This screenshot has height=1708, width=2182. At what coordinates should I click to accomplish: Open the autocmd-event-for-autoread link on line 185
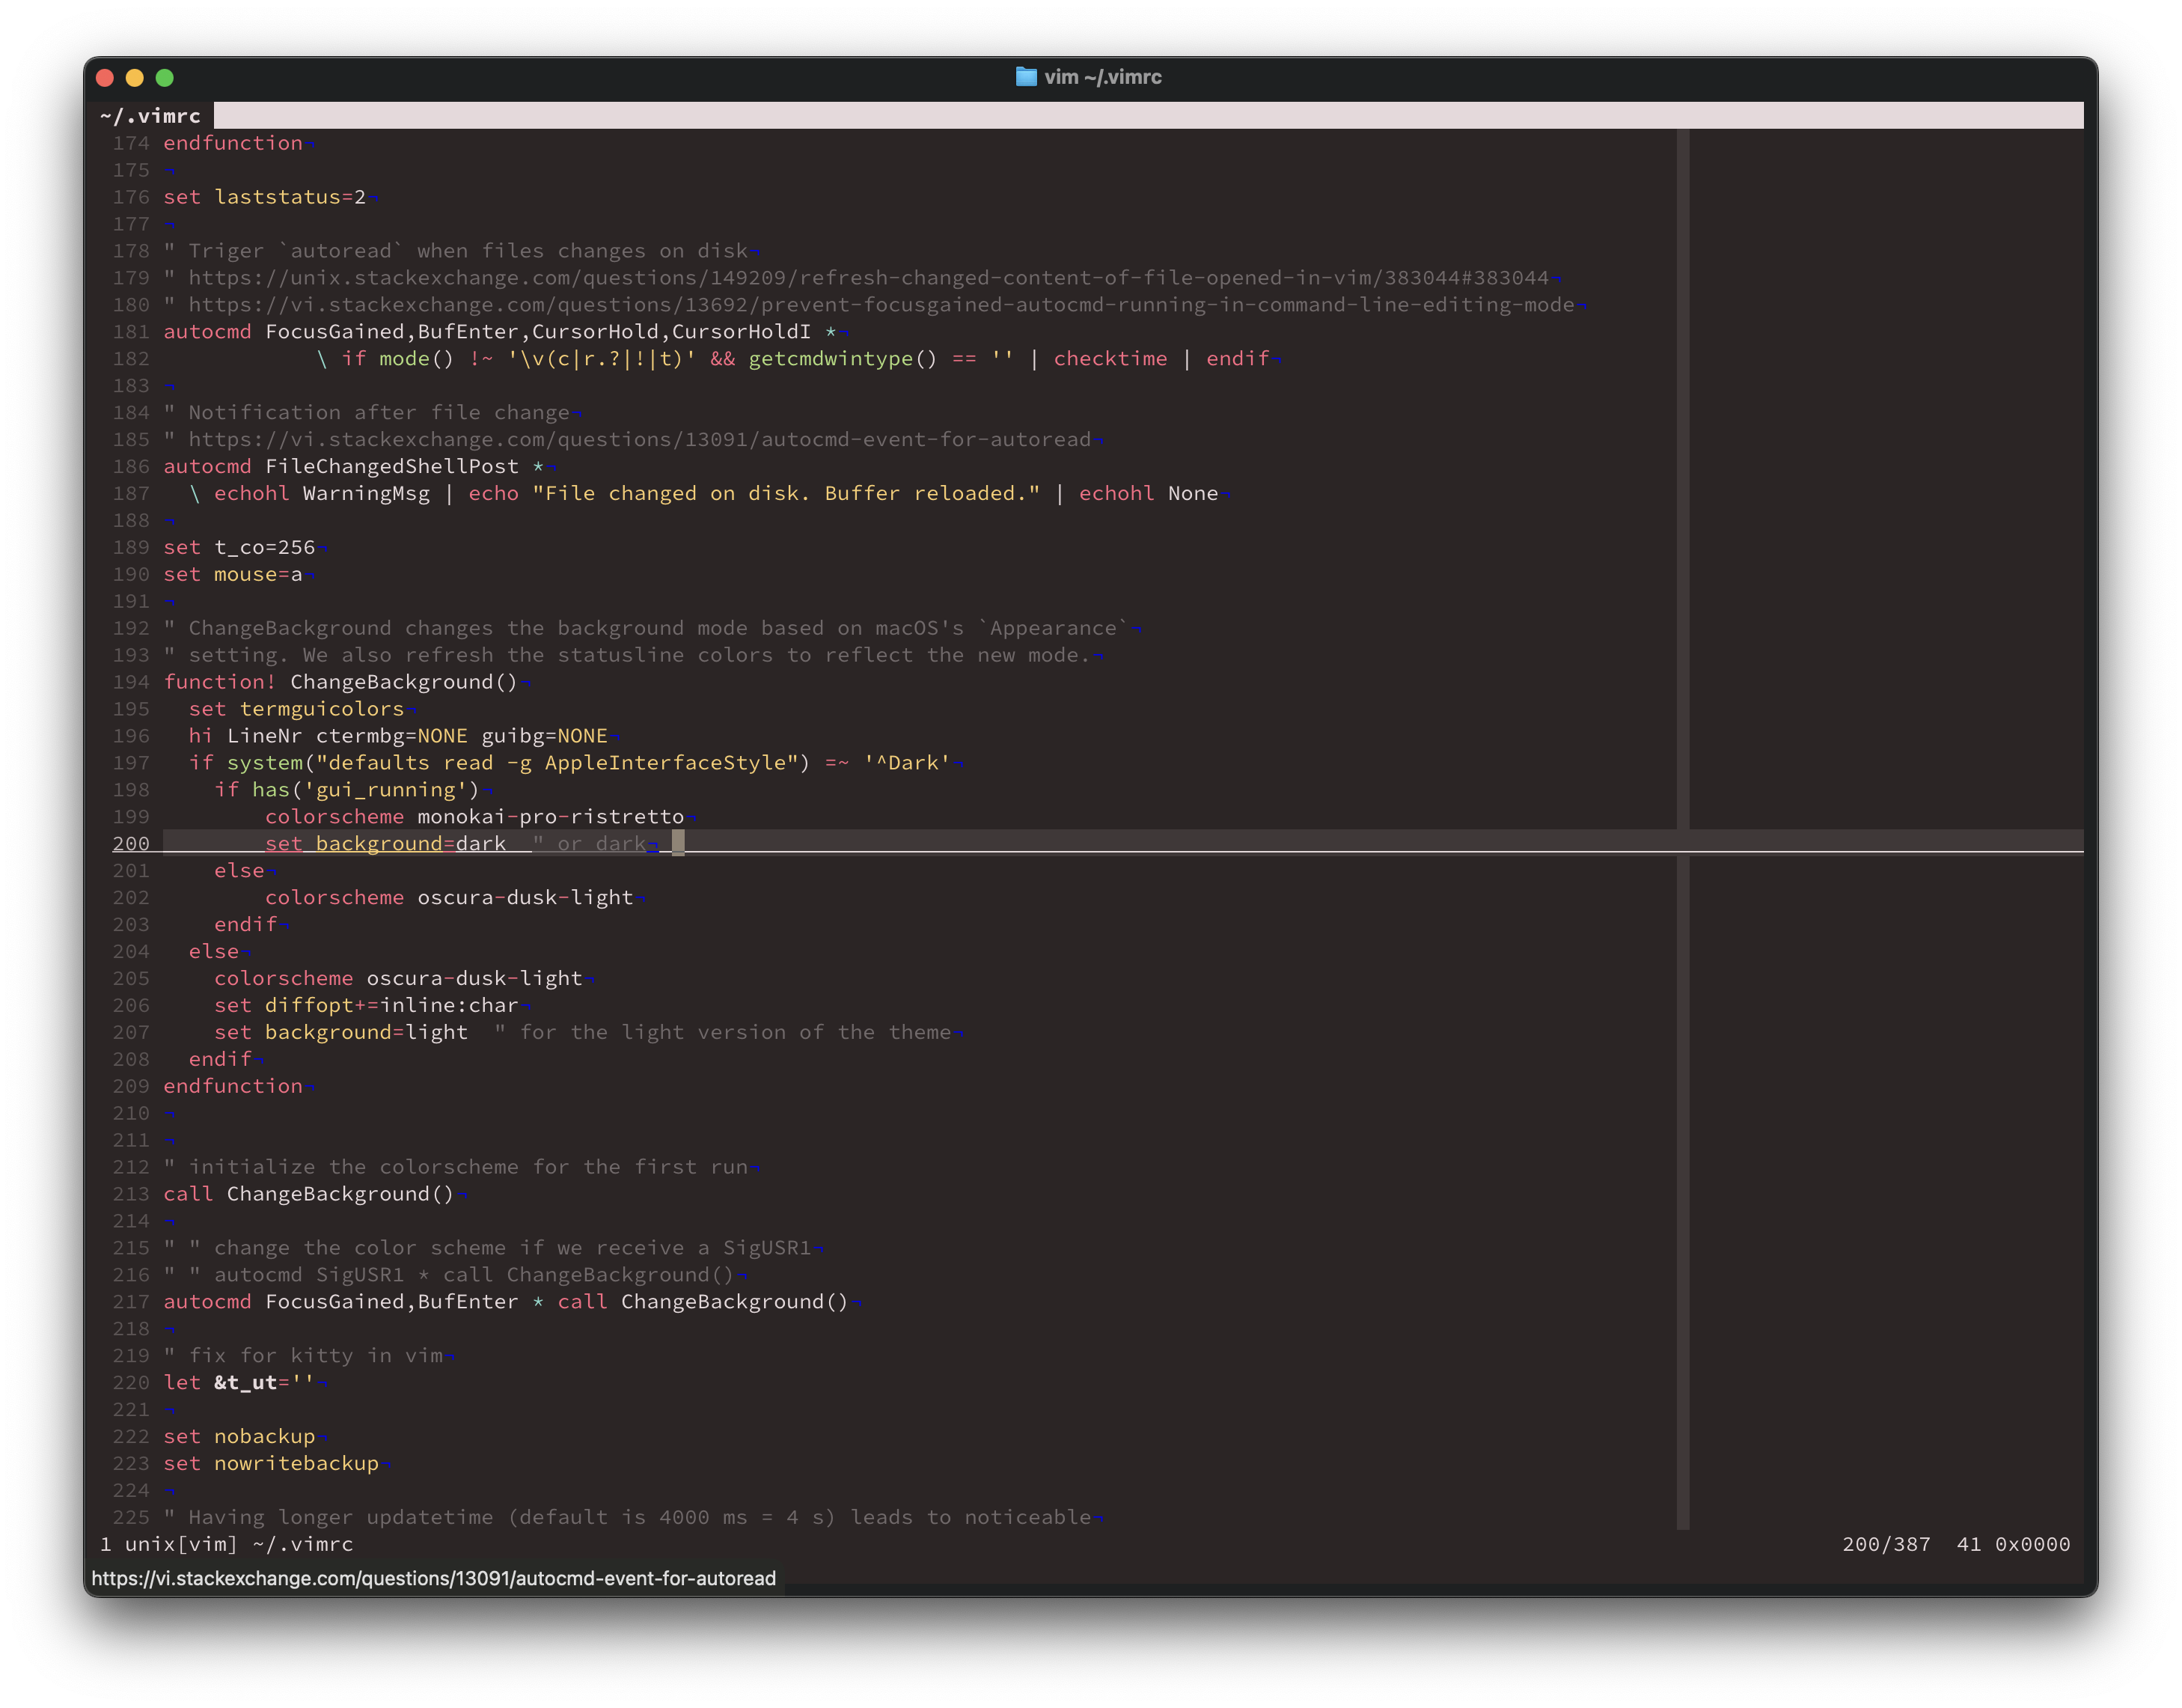click(x=639, y=440)
